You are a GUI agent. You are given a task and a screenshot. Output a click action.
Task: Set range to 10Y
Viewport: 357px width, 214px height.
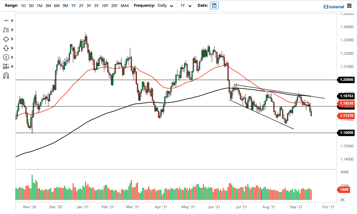[105, 6]
